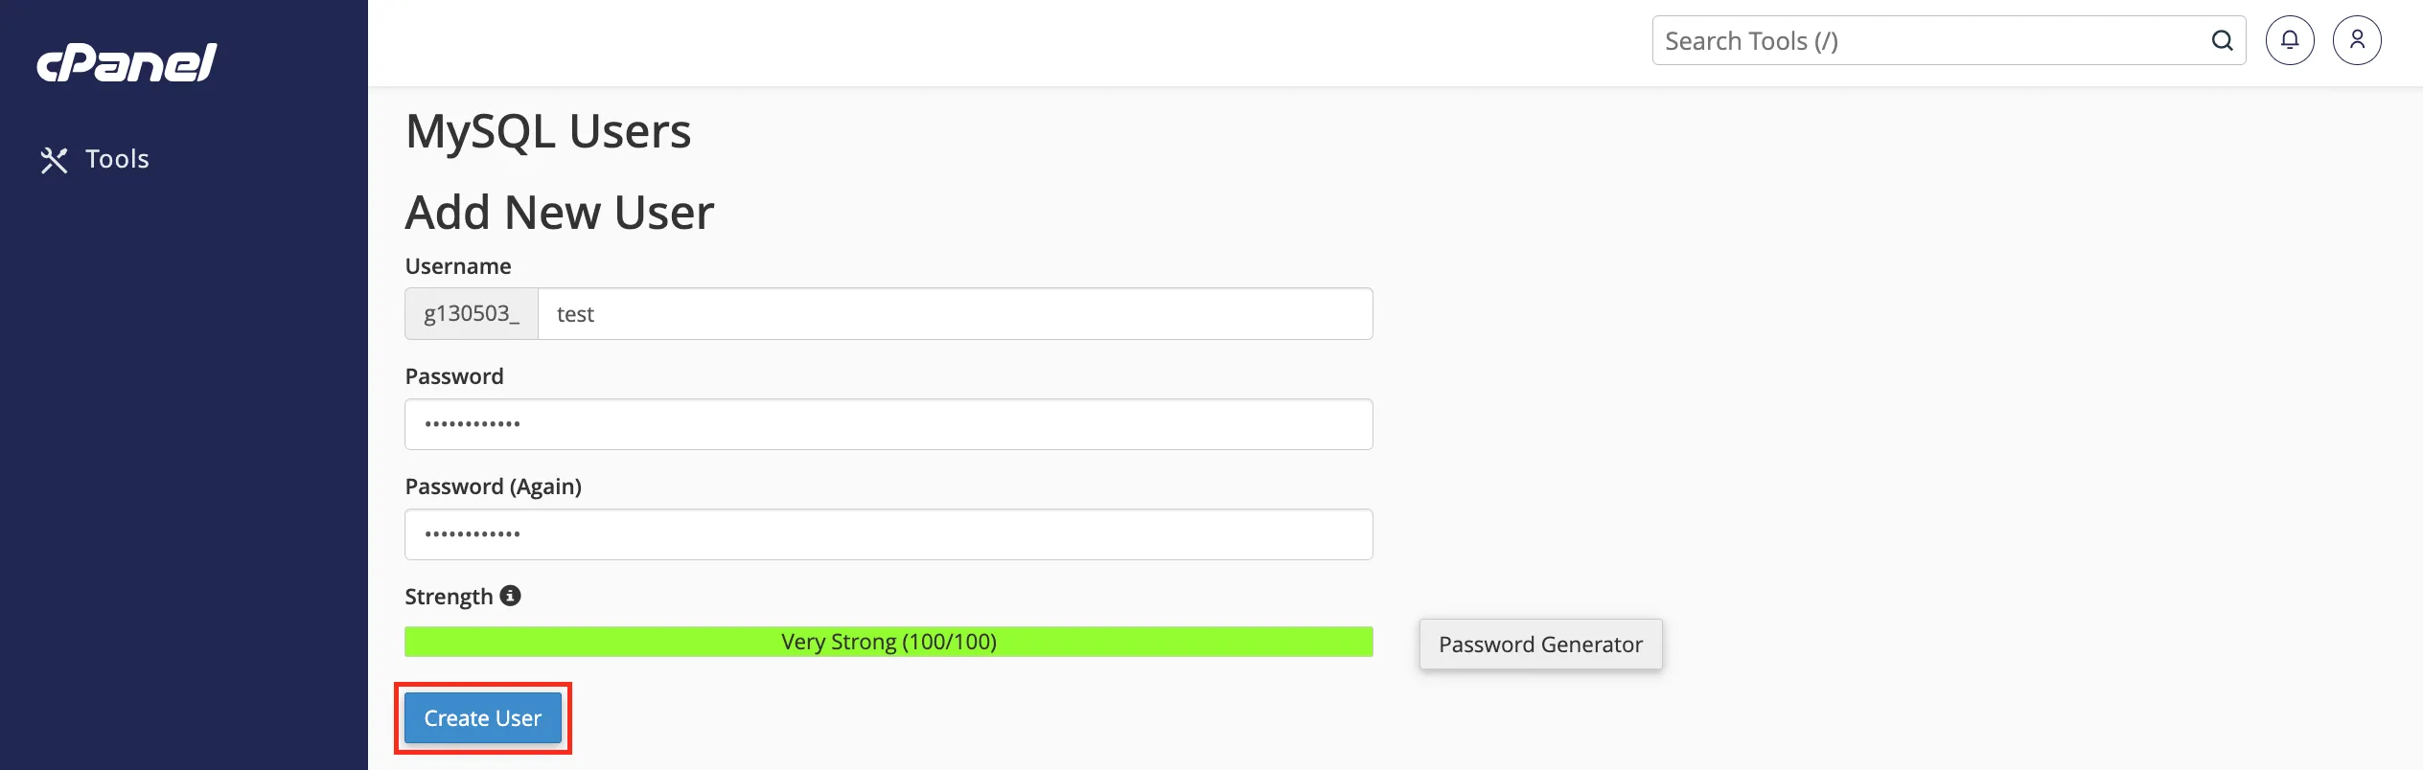
Task: Open the notifications bell
Action: (2290, 40)
